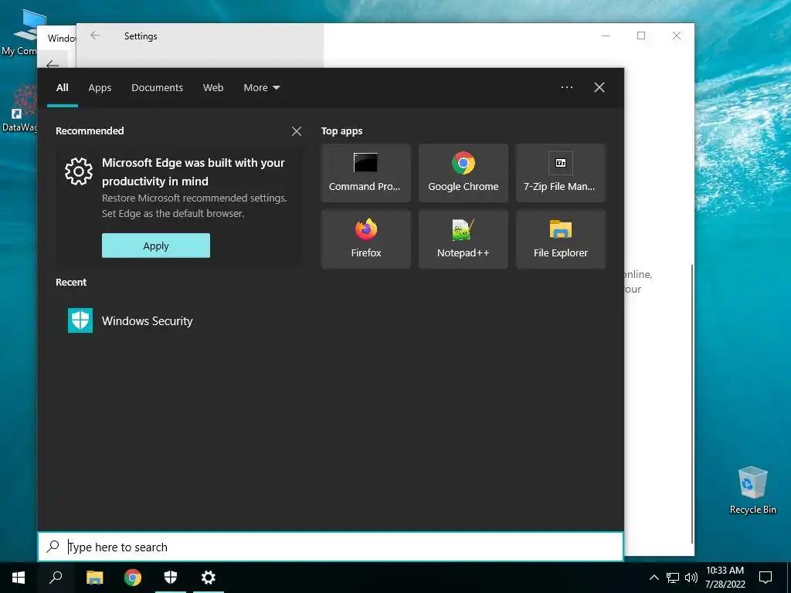Minimize the Settings window

(606, 36)
